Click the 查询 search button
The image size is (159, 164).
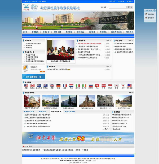tap(130, 7)
